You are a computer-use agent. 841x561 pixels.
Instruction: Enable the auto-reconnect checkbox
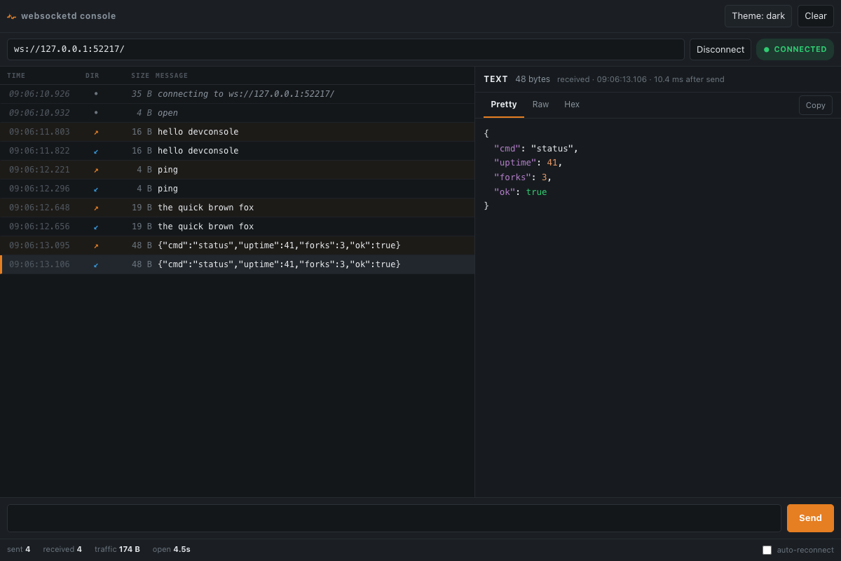tap(767, 550)
